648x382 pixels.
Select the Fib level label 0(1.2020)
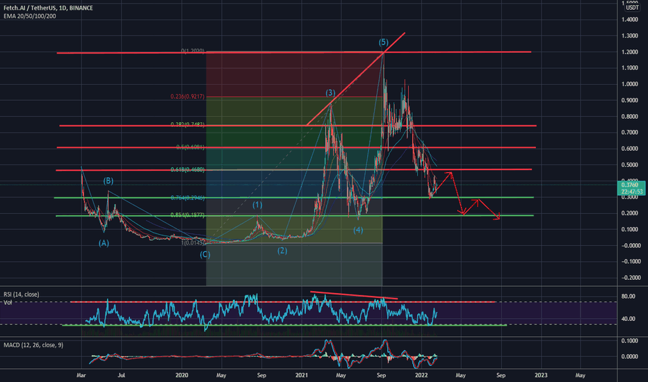[x=193, y=51]
